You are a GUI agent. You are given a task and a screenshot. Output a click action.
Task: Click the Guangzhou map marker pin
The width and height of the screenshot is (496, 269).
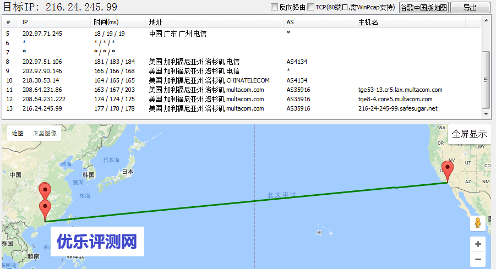pyautogui.click(x=45, y=211)
